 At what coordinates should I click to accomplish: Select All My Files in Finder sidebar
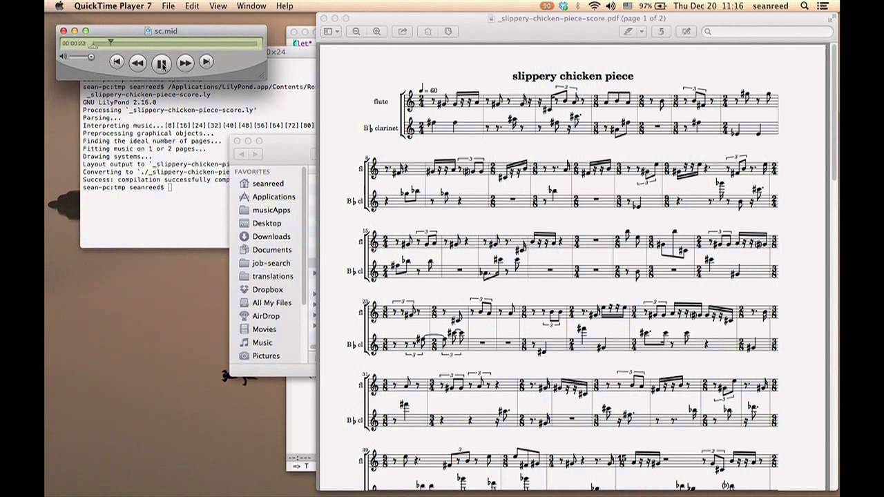271,302
